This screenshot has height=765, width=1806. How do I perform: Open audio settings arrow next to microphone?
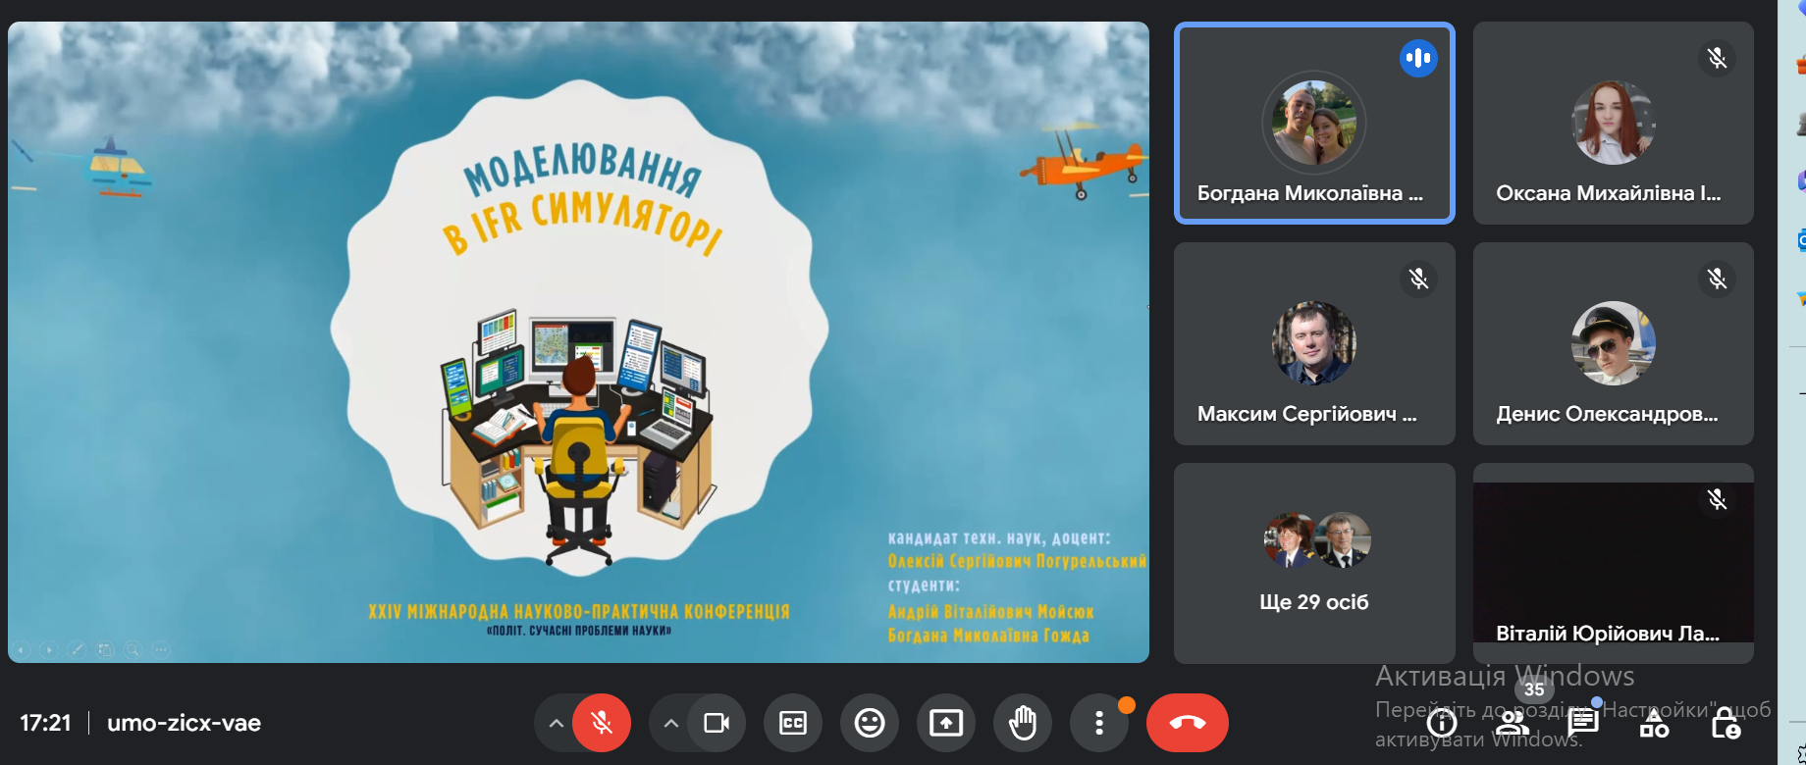point(556,723)
